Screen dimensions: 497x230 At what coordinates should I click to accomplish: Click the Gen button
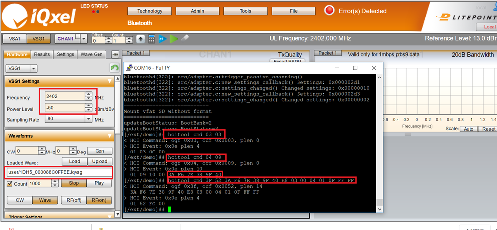click(x=99, y=151)
